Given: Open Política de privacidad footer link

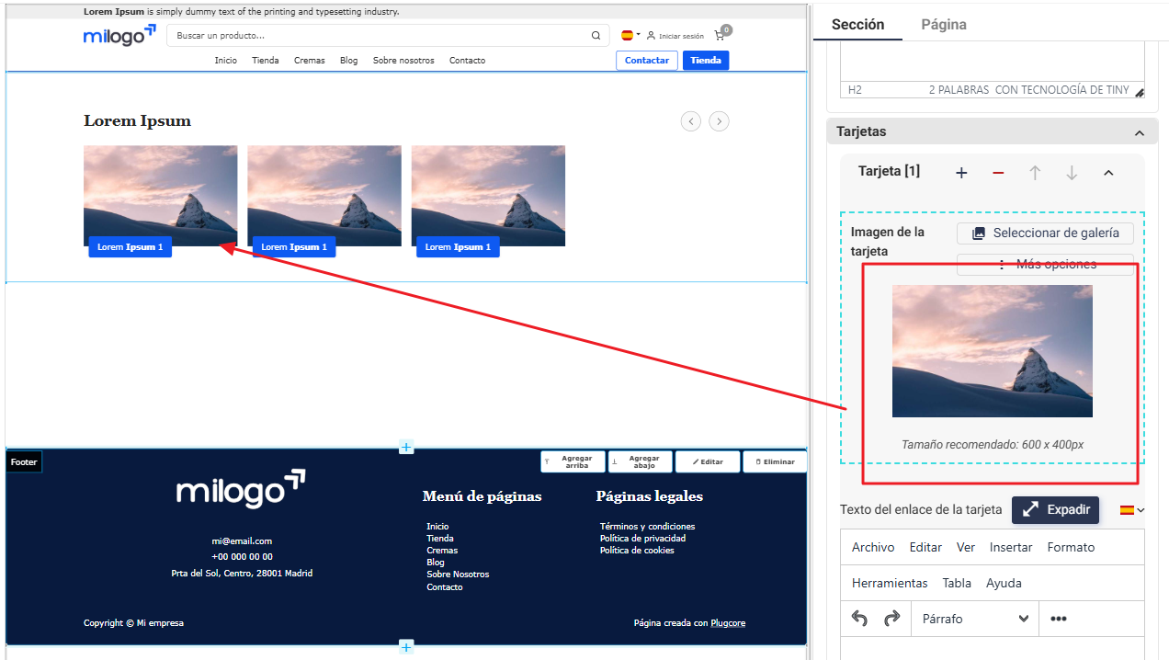Looking at the screenshot, I should 642,539.
